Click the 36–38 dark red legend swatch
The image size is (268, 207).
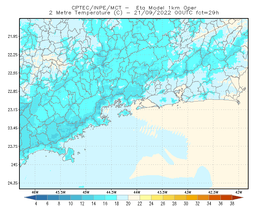click(226, 197)
